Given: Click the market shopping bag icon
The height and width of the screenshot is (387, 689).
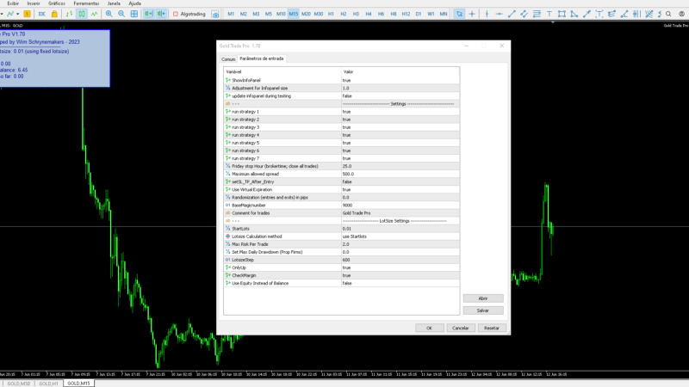Looking at the screenshot, I should 54,14.
